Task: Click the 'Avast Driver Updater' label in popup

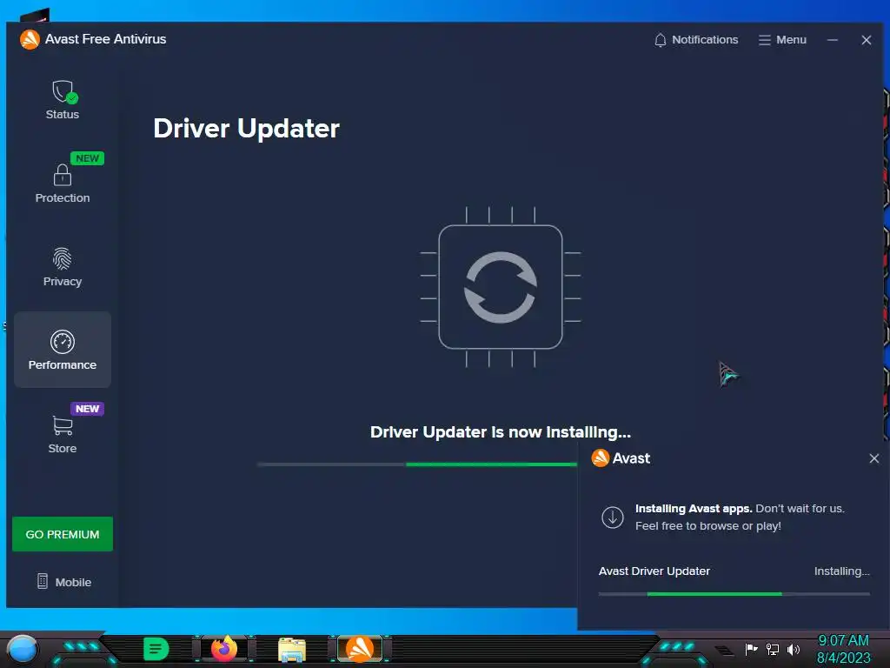Action: point(654,571)
